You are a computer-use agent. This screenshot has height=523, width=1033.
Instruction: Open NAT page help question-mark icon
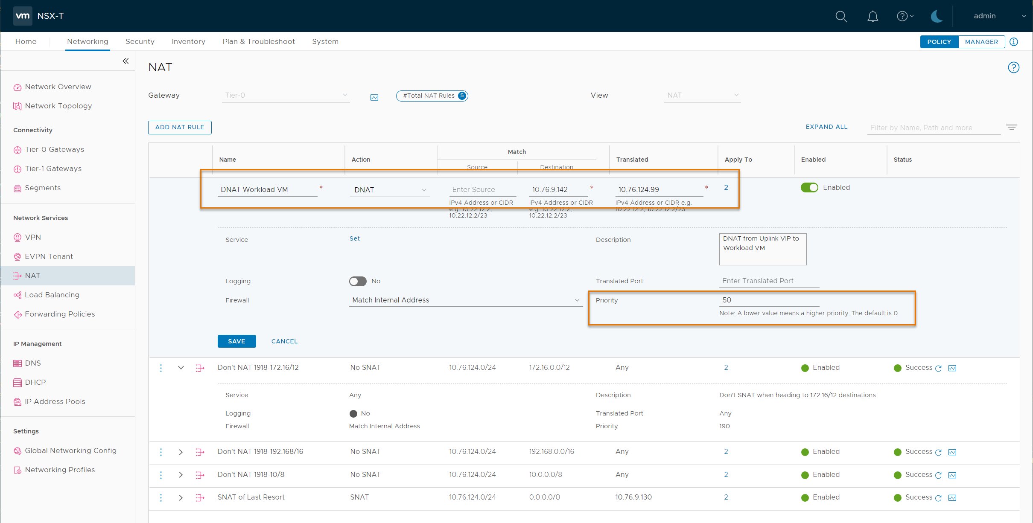1013,67
